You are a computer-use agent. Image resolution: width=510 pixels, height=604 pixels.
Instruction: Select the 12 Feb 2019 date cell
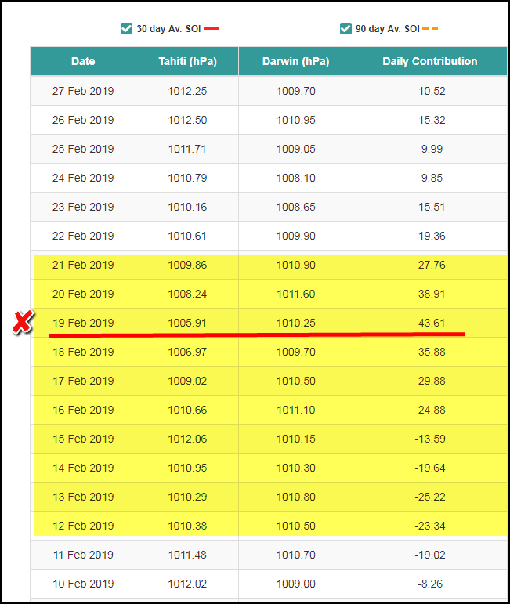83,526
